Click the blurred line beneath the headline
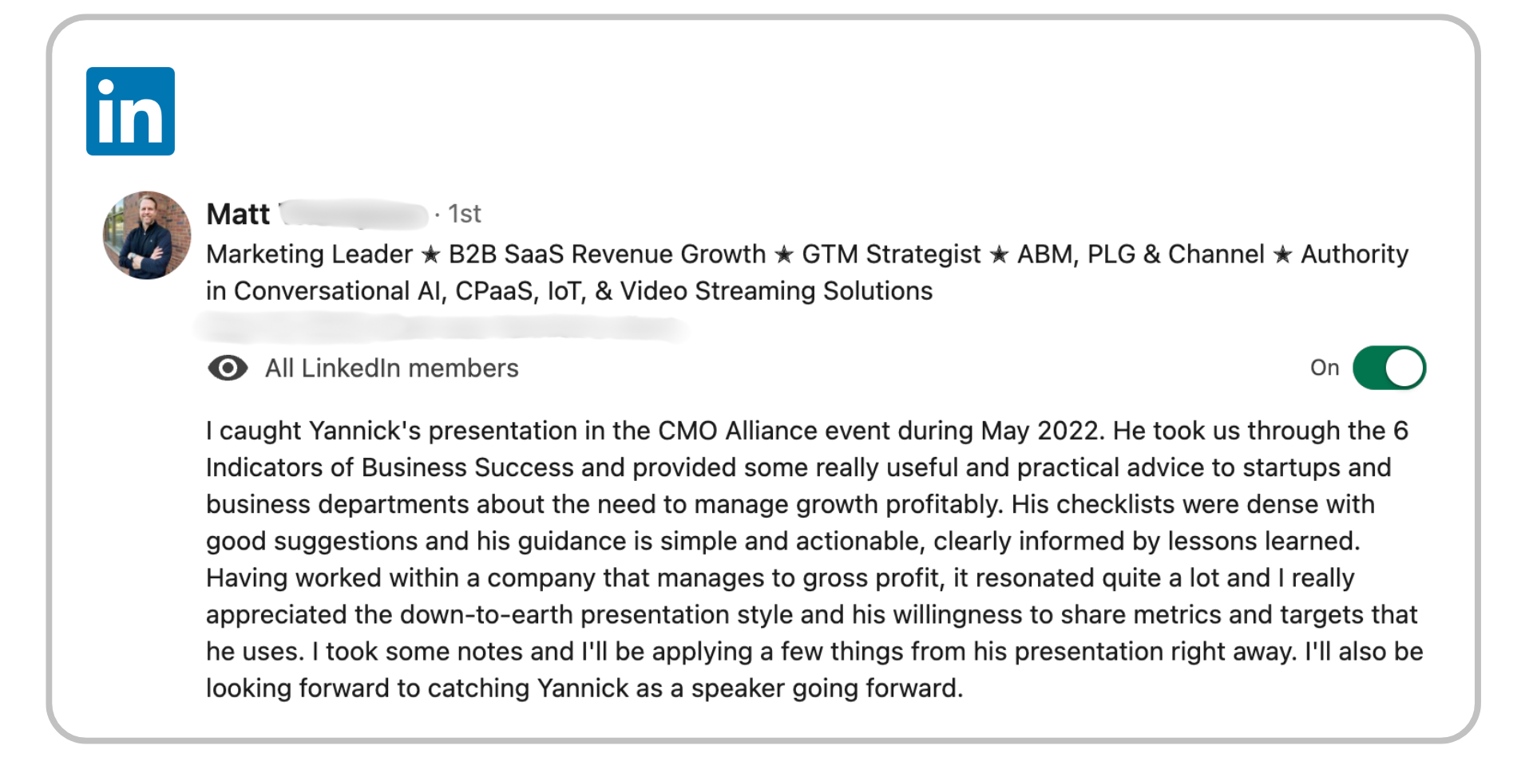 (441, 327)
